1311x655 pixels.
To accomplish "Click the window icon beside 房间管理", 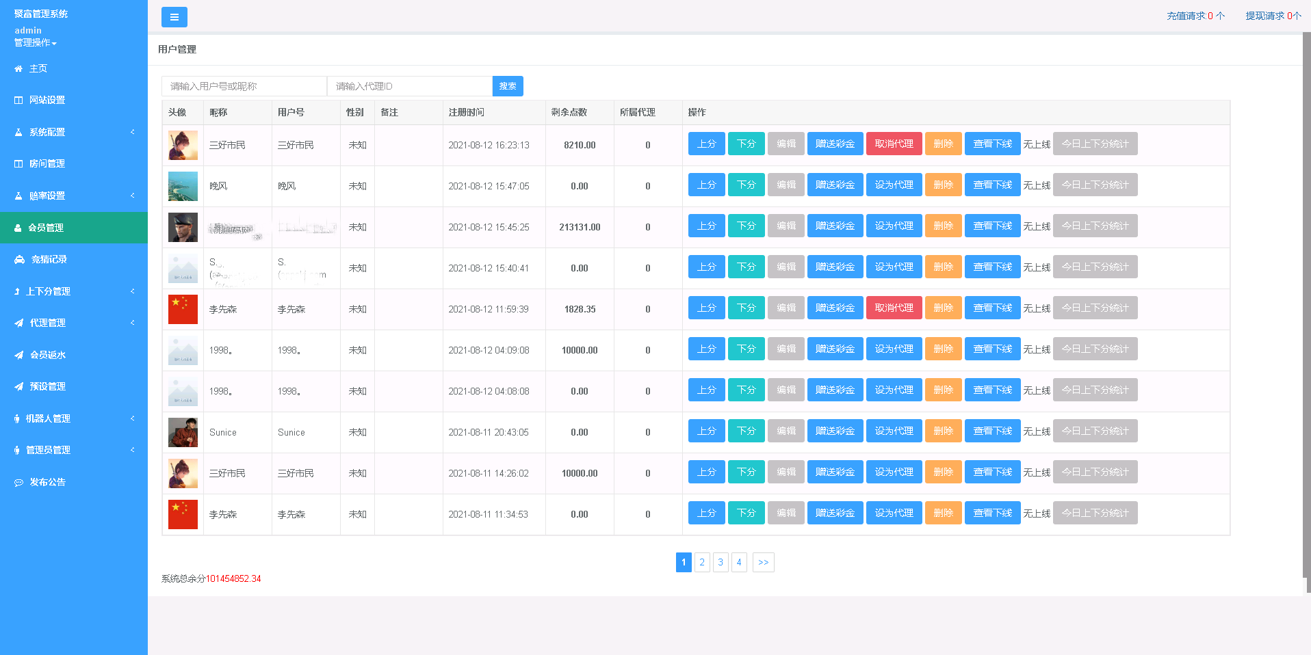I will pyautogui.click(x=18, y=164).
